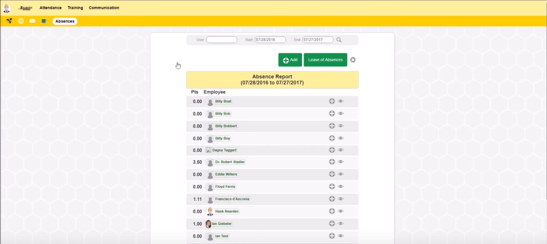
Task: Open Billy Boy employee link
Action: click(x=223, y=138)
